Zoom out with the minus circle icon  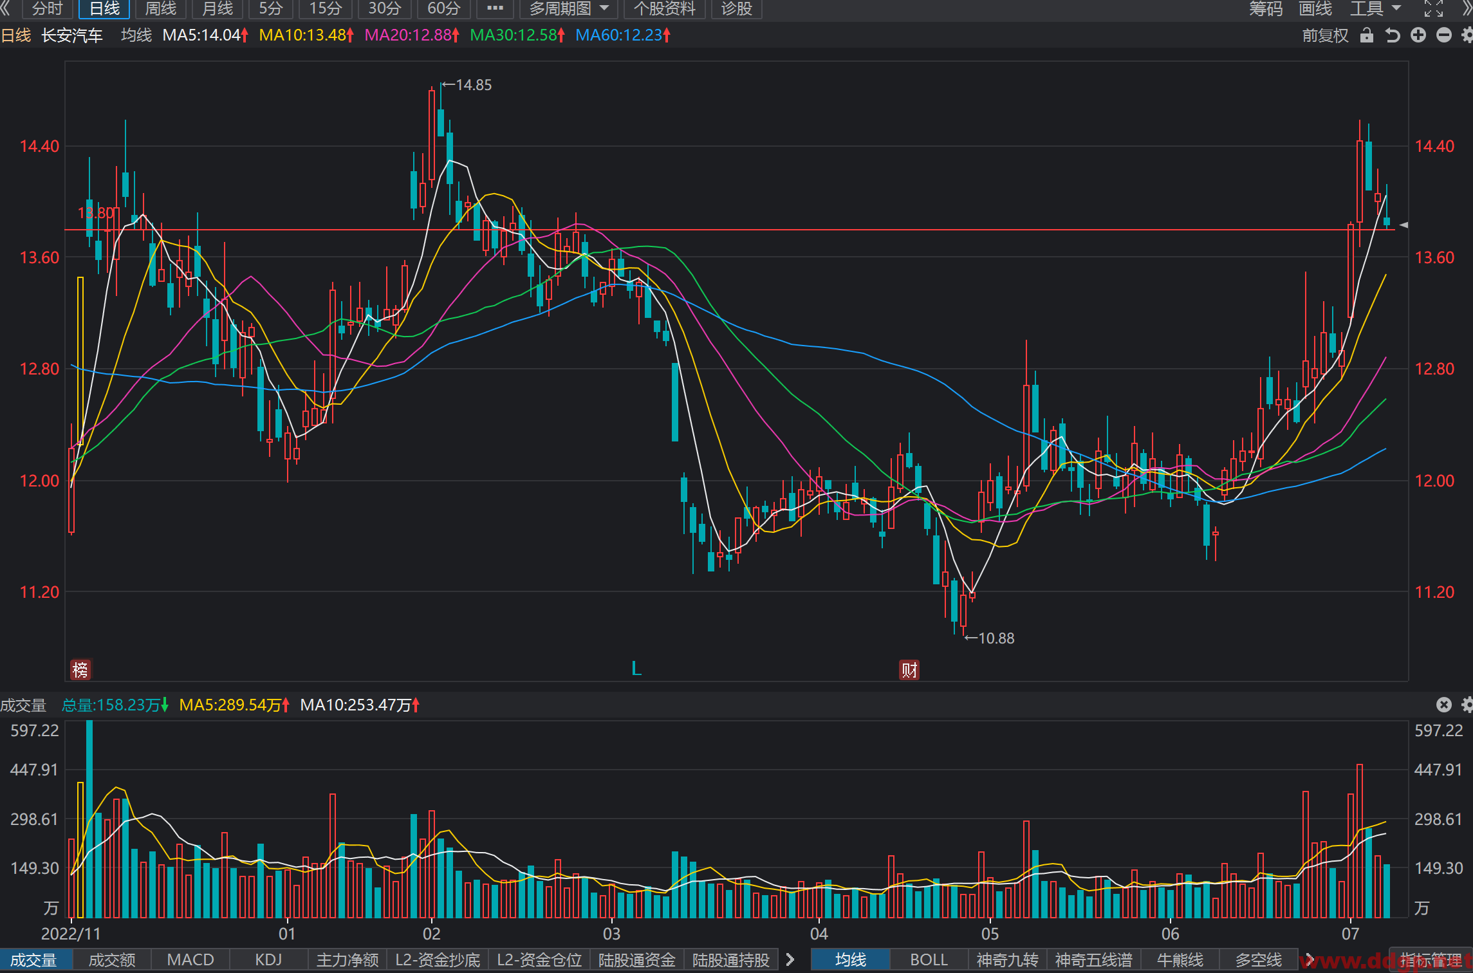tap(1444, 35)
